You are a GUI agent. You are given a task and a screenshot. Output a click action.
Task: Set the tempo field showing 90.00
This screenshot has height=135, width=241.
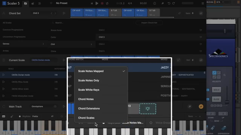[x=143, y=3]
